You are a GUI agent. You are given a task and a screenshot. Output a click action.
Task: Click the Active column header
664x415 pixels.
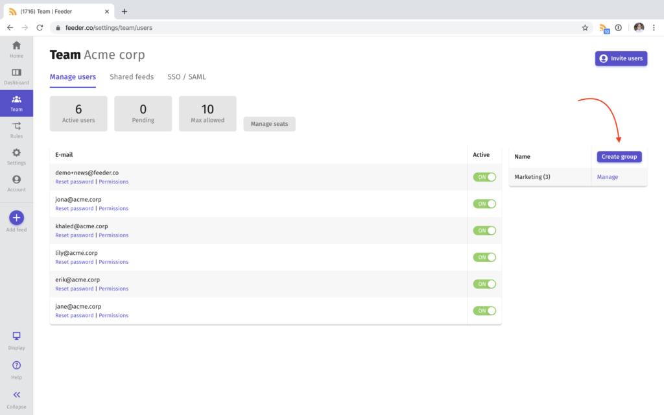(x=481, y=154)
